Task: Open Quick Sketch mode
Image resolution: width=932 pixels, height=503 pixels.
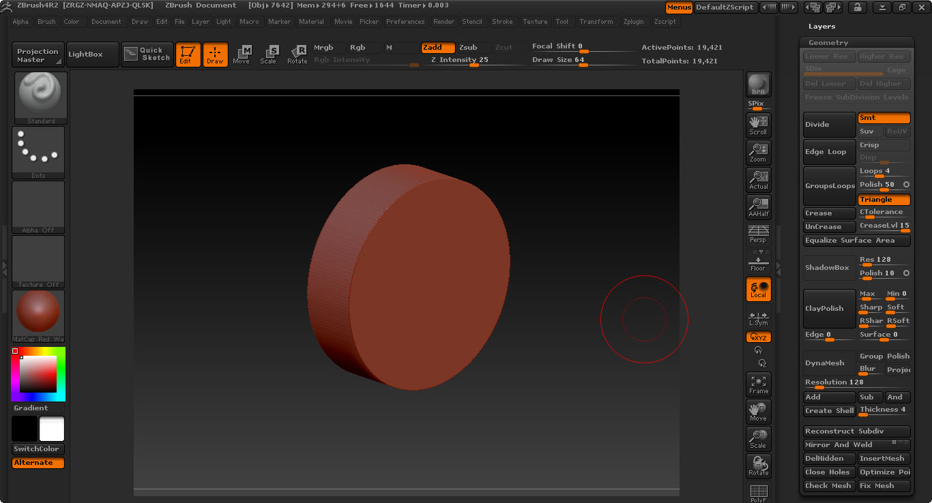Action: pos(147,55)
